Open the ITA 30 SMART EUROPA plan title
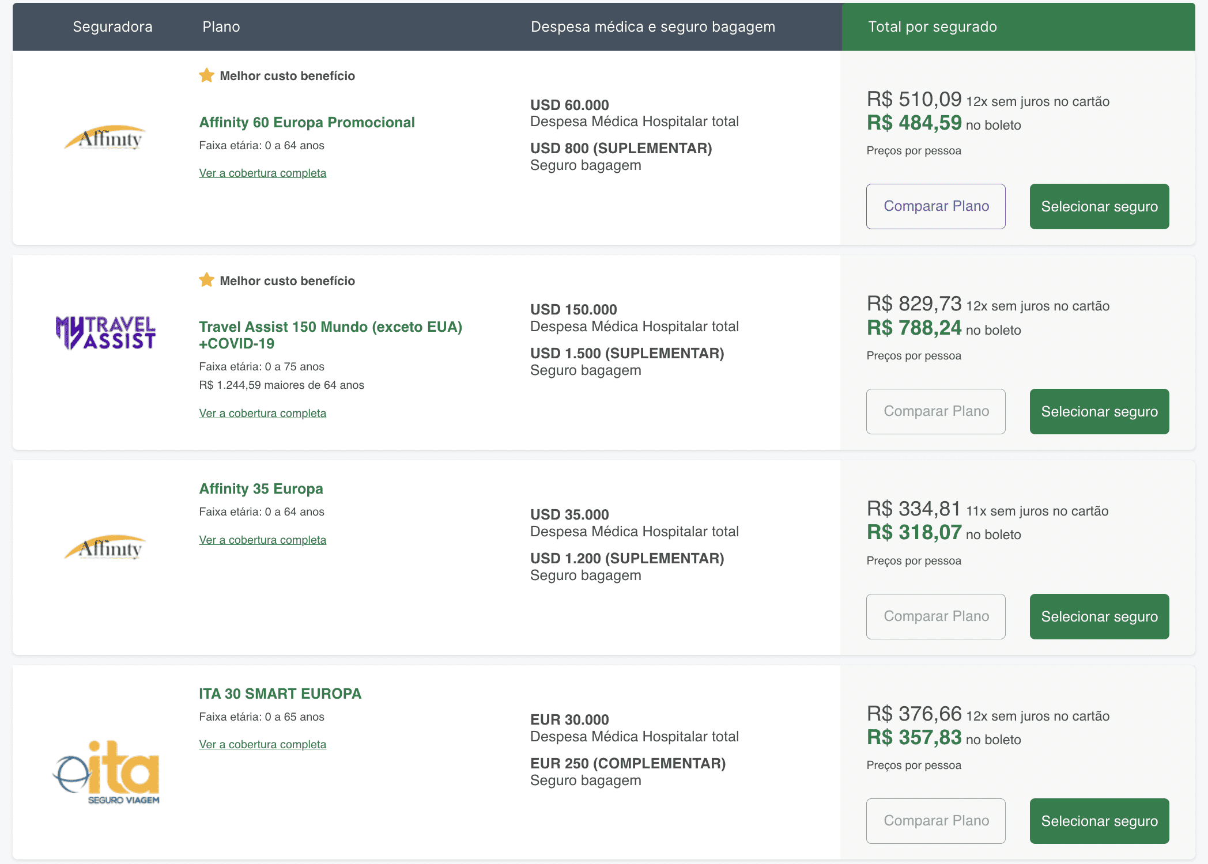Viewport: 1208px width, 864px height. point(280,694)
